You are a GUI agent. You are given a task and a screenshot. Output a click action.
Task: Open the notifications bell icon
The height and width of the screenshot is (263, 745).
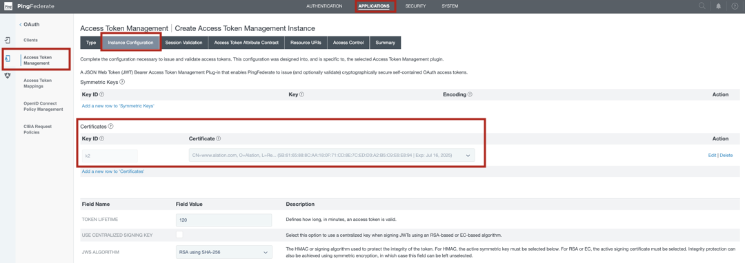(x=718, y=6)
